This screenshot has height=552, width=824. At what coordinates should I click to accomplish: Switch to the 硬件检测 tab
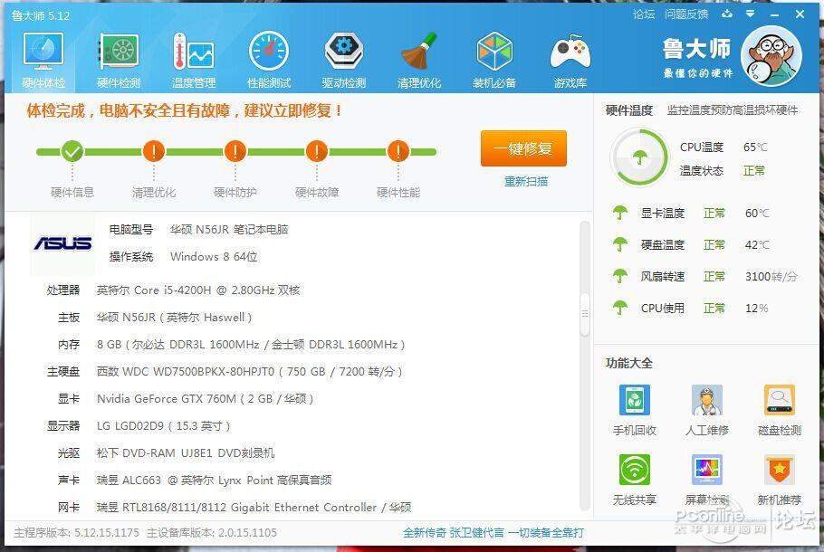119,61
